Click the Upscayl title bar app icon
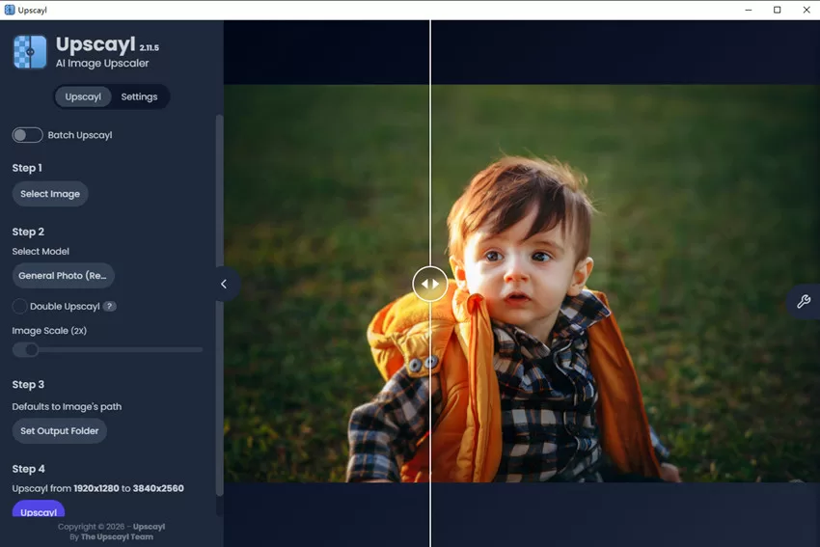Viewport: 820px width, 547px height. tap(10, 10)
